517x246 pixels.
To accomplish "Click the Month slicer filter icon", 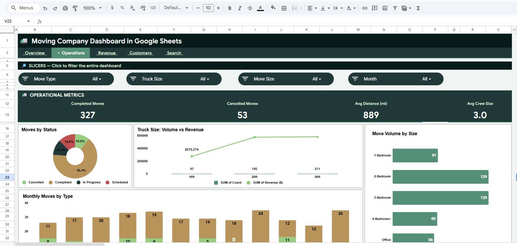I will [355, 79].
